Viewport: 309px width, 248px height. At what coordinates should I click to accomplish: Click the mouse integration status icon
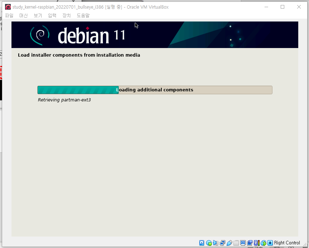(x=263, y=243)
